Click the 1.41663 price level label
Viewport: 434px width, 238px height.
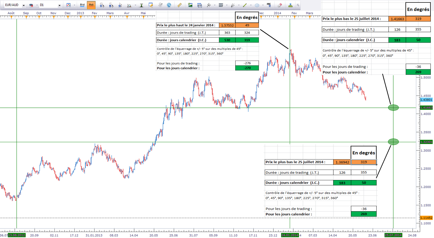pyautogui.click(x=426, y=107)
